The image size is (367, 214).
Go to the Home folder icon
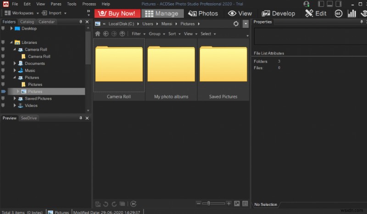[98, 34]
